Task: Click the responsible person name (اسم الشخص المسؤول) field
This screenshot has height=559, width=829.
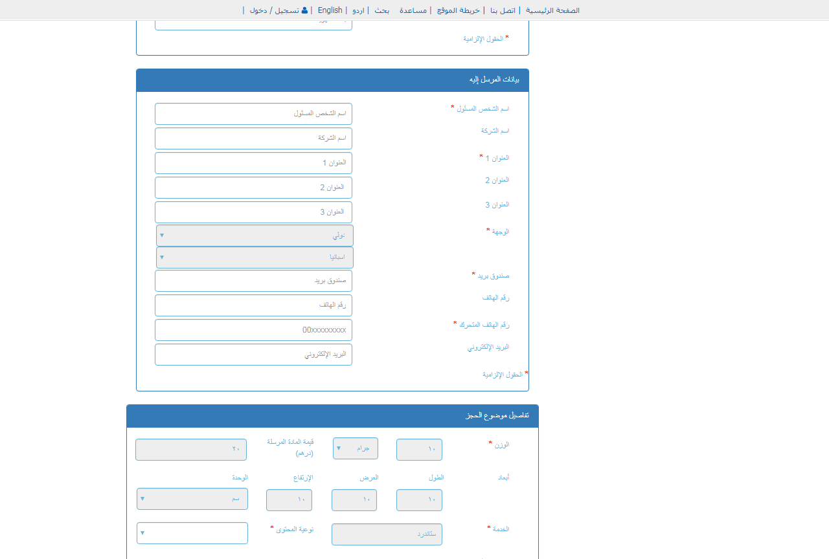Action: [x=253, y=113]
